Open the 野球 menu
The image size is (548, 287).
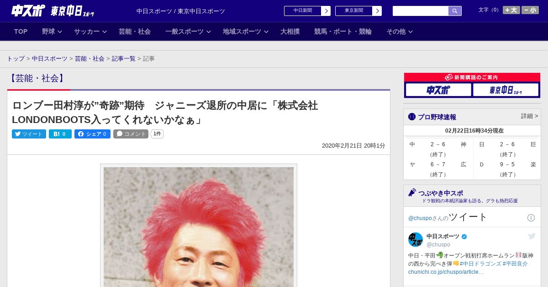(48, 31)
